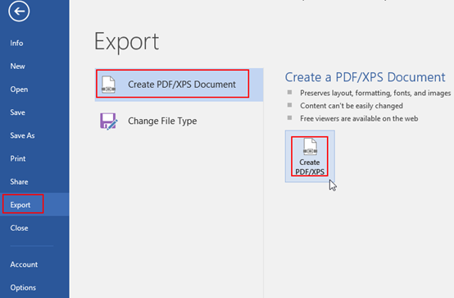The width and height of the screenshot is (454, 298).
Task: Click the Create a PDF/XPS Document heading
Action: coord(365,77)
